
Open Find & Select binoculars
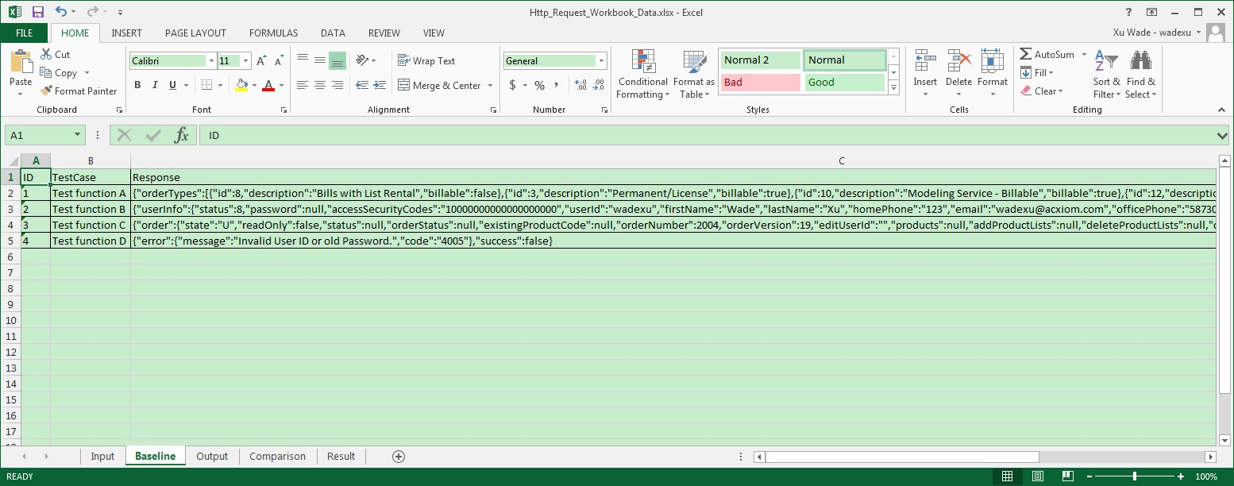click(1141, 75)
